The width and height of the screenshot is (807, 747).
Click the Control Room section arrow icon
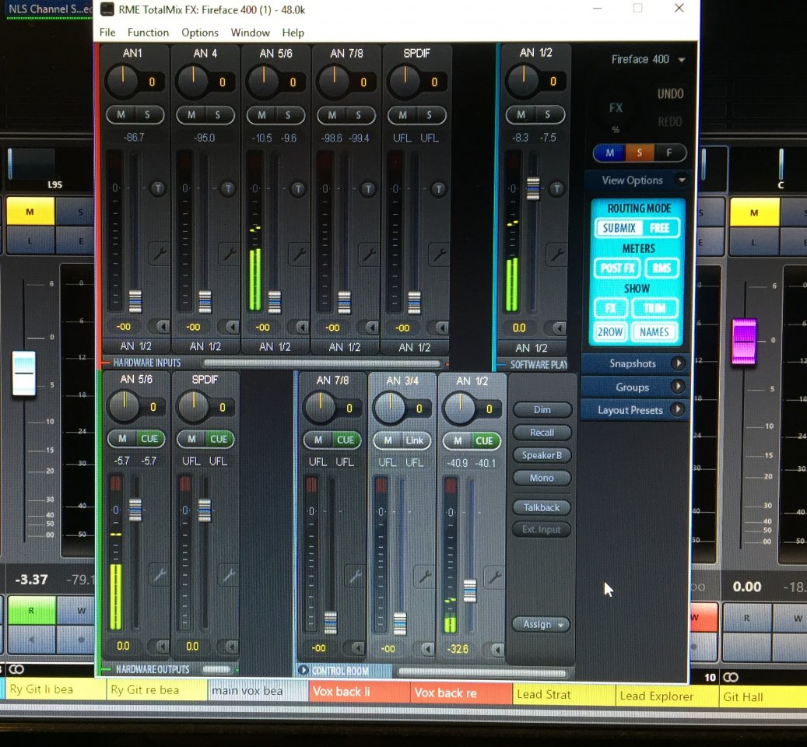(x=304, y=670)
